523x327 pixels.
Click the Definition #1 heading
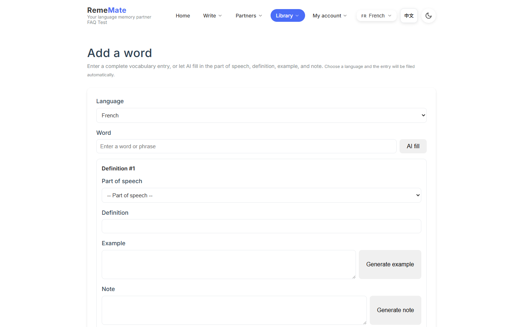(118, 169)
